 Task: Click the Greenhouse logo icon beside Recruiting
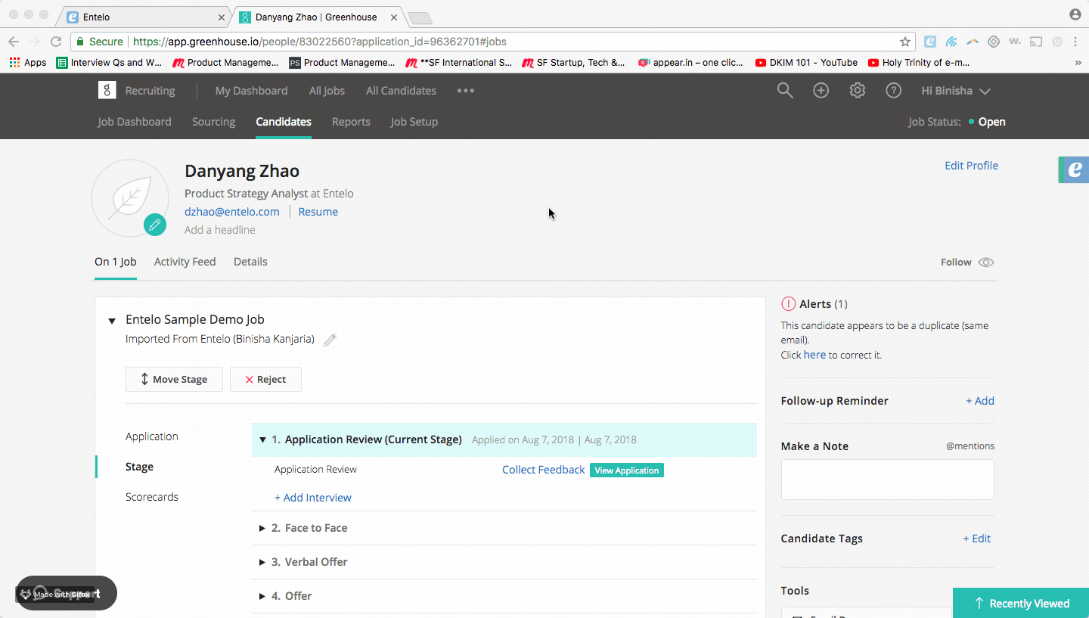[107, 90]
